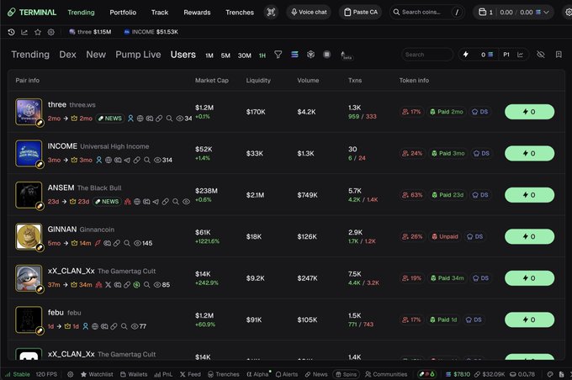Open the history clock icon
The width and height of the screenshot is (572, 380).
pos(11,32)
